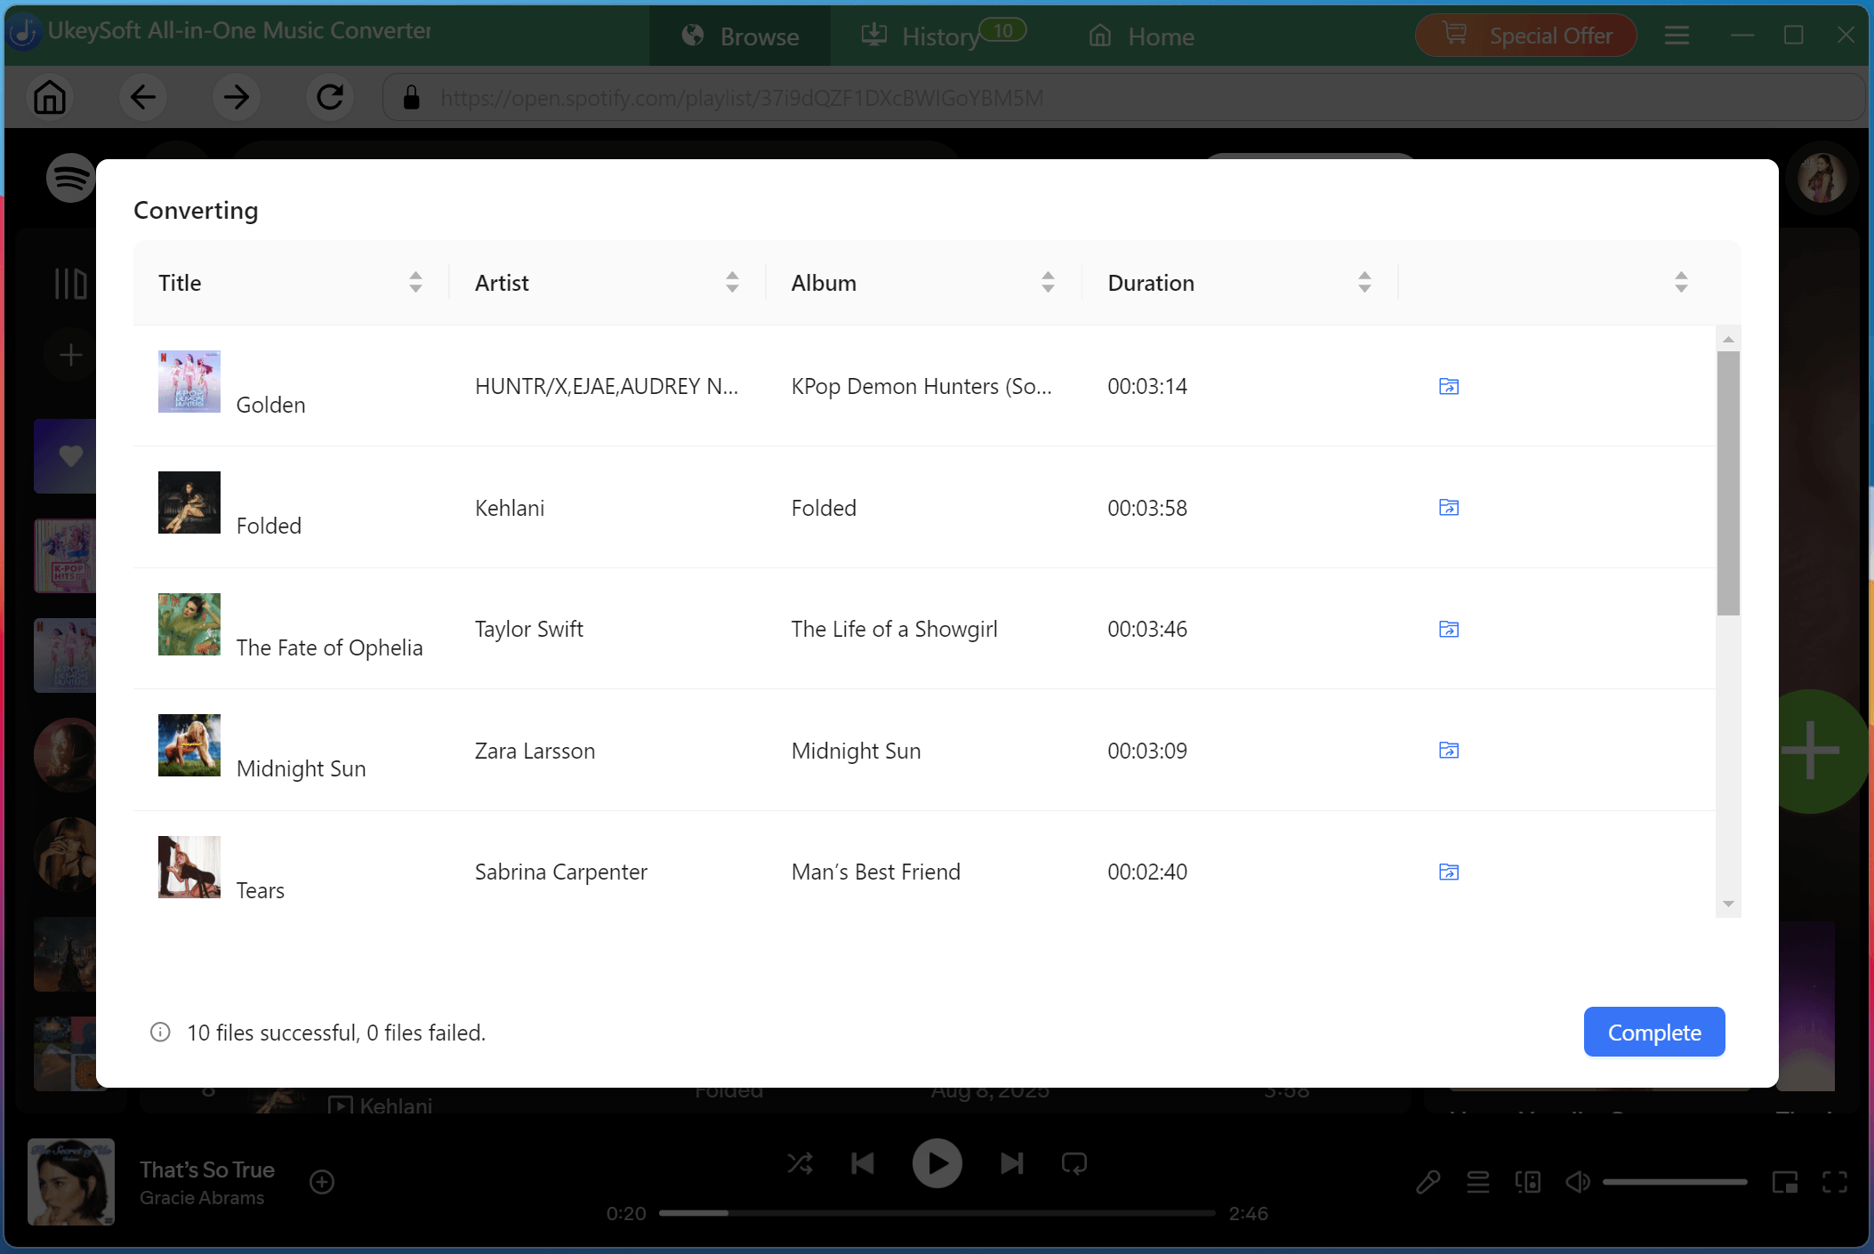Click the Complete button
The height and width of the screenshot is (1254, 1874).
1653,1032
